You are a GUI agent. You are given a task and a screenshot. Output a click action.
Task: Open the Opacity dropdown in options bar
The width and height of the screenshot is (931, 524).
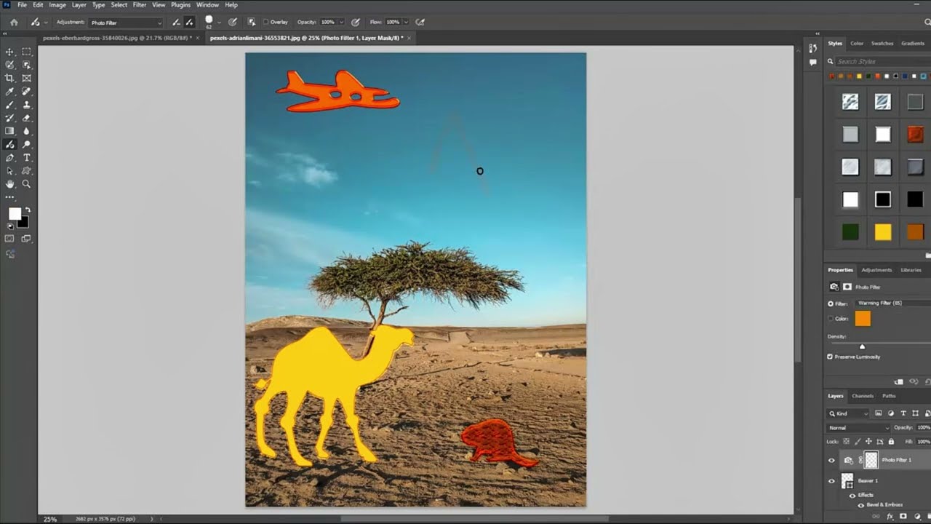340,23
